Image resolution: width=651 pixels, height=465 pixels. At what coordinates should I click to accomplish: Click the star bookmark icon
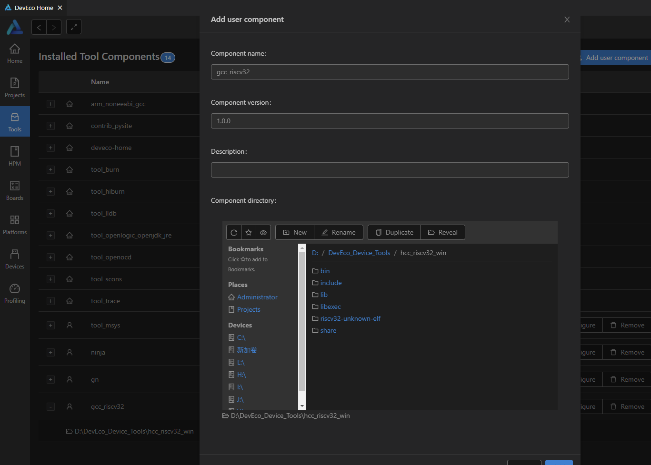coord(249,232)
